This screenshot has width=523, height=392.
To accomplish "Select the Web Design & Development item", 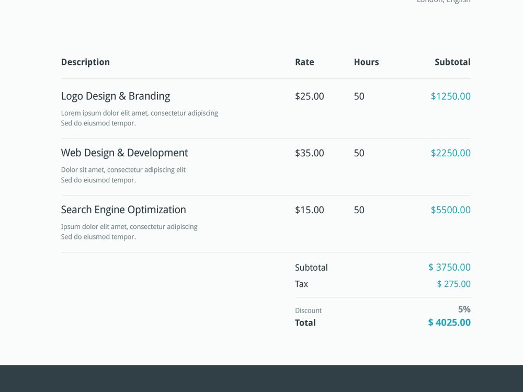I will point(124,153).
